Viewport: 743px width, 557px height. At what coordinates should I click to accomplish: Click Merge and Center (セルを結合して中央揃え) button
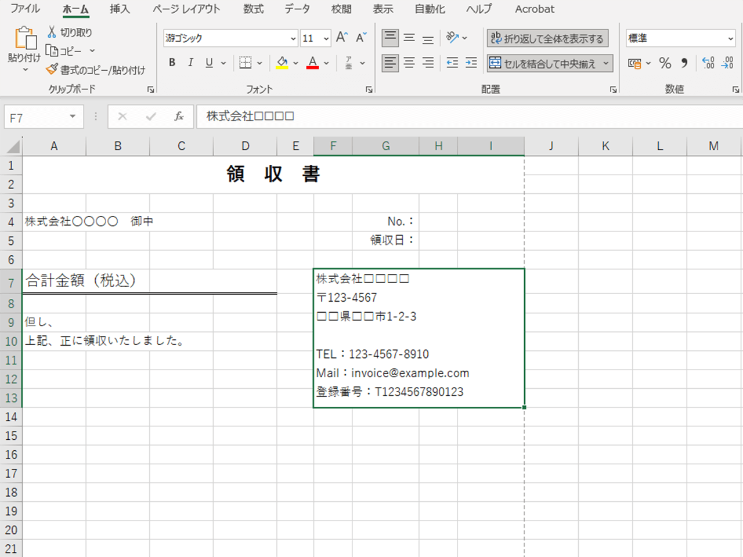(x=543, y=63)
